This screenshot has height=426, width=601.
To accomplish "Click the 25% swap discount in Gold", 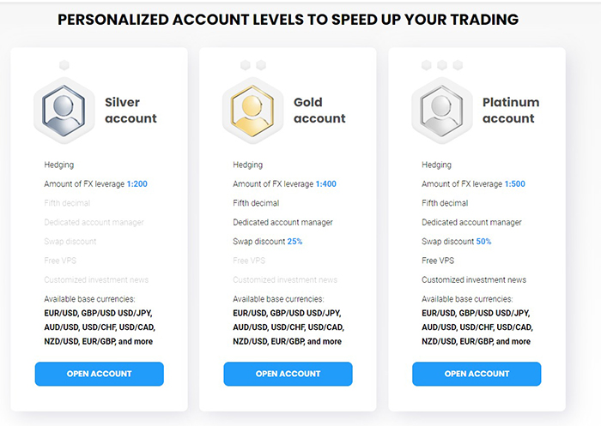I will click(294, 242).
